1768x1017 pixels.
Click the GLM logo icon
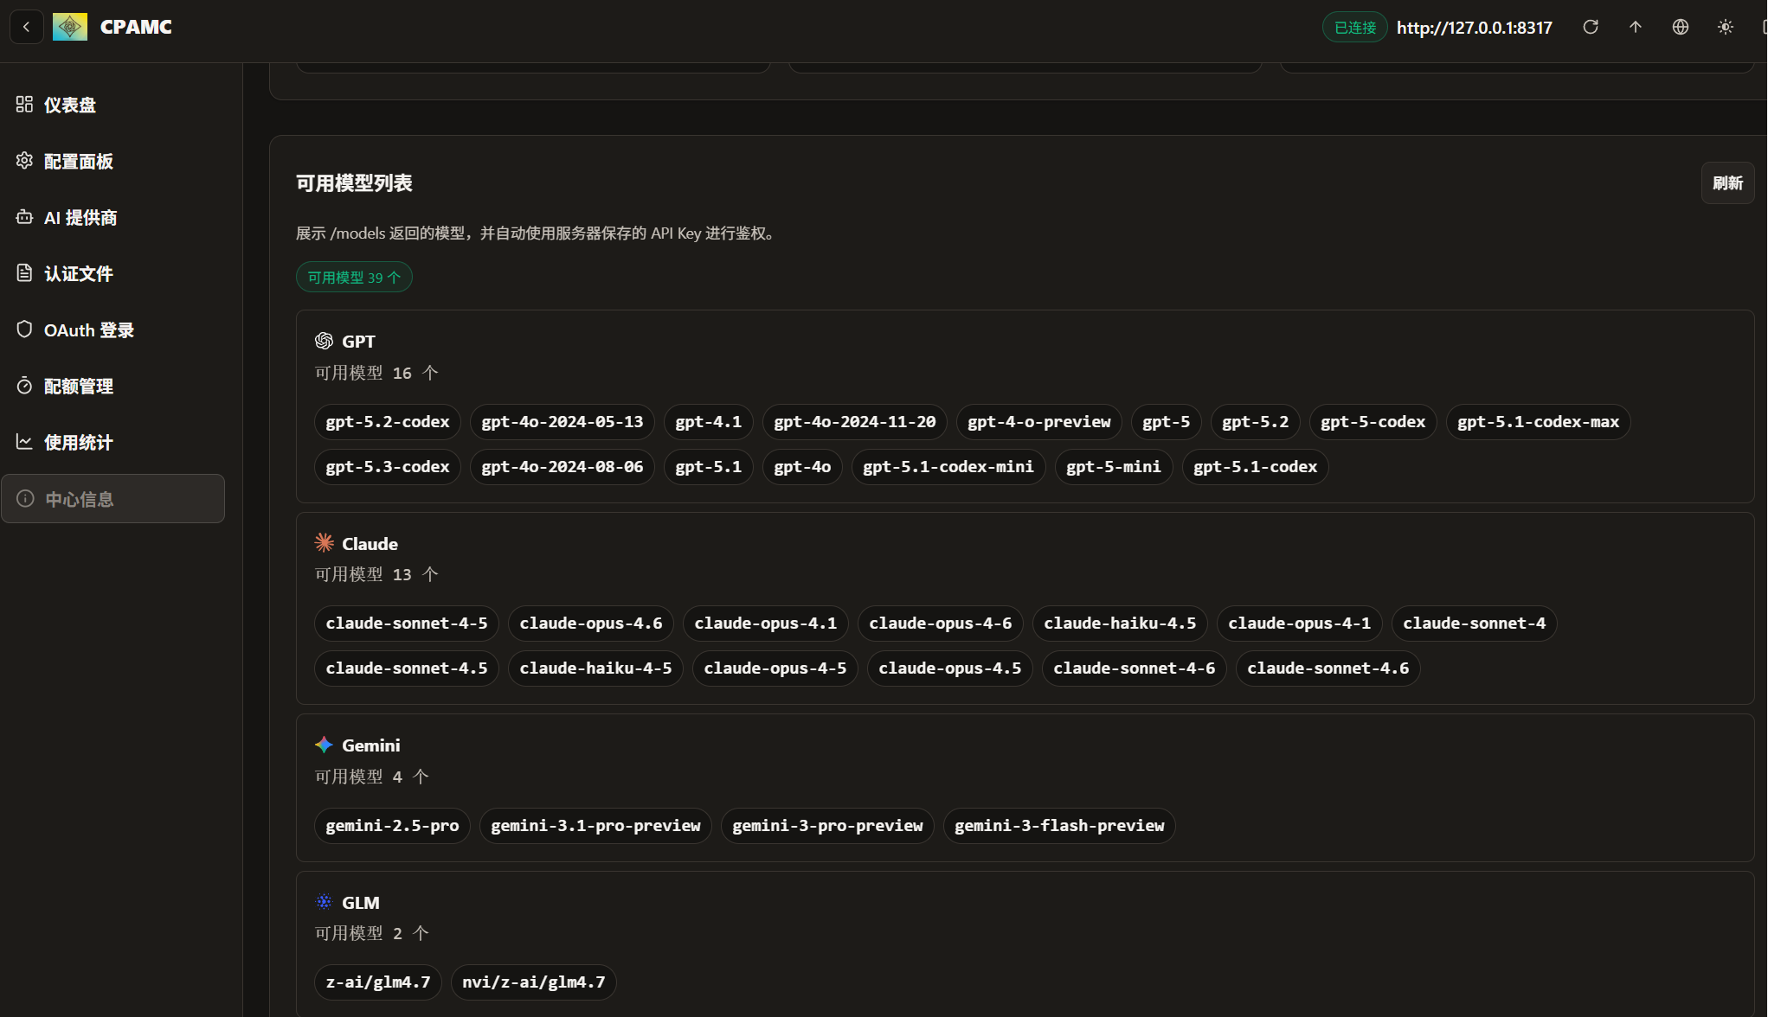tap(324, 902)
